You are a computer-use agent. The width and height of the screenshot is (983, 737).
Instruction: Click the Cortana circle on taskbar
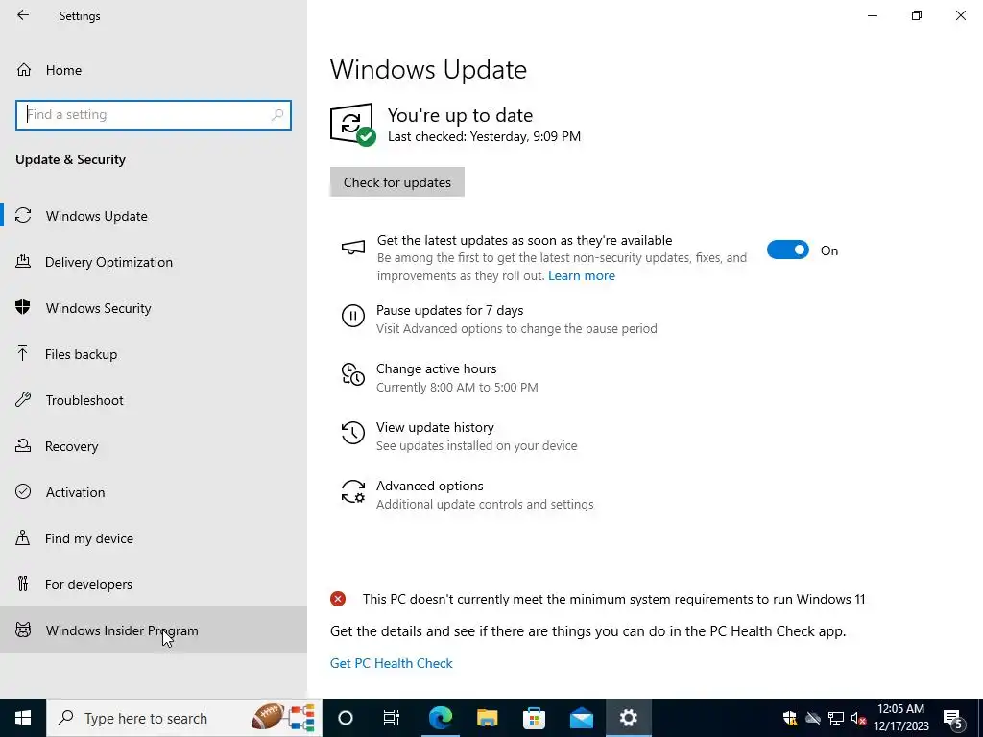pos(346,718)
